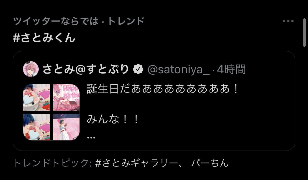
Task: Open the 4時間 timestamp of the tweet
Action: 231,69
